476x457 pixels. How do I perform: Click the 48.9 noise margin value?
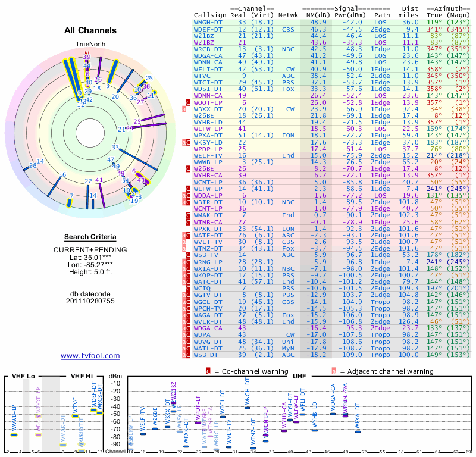[x=318, y=22]
